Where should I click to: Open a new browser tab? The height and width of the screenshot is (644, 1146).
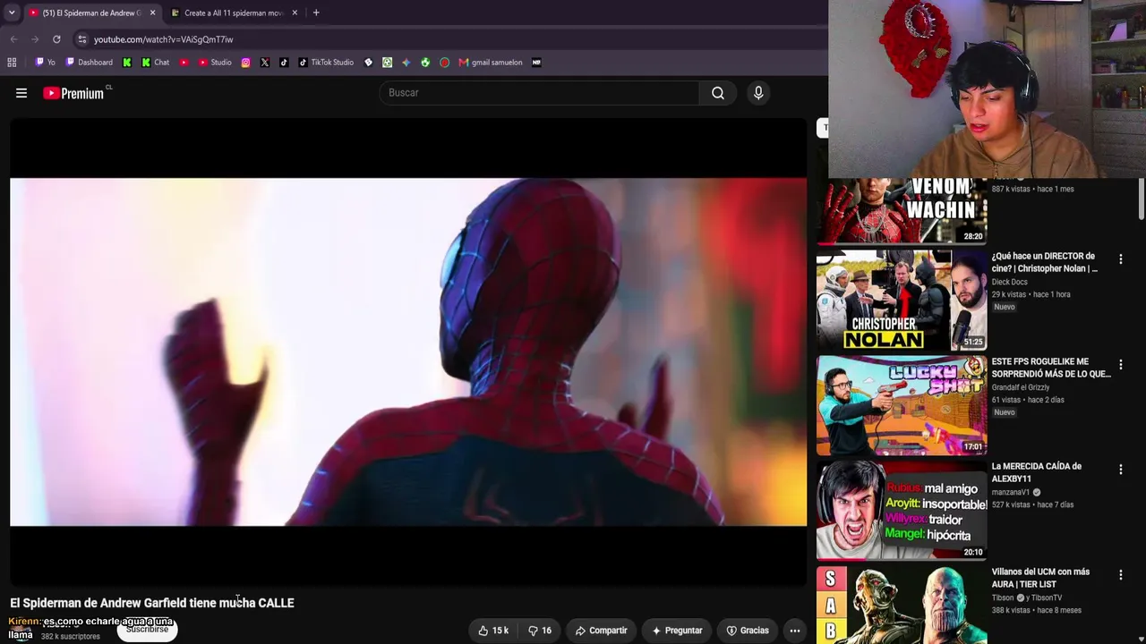[x=316, y=13]
